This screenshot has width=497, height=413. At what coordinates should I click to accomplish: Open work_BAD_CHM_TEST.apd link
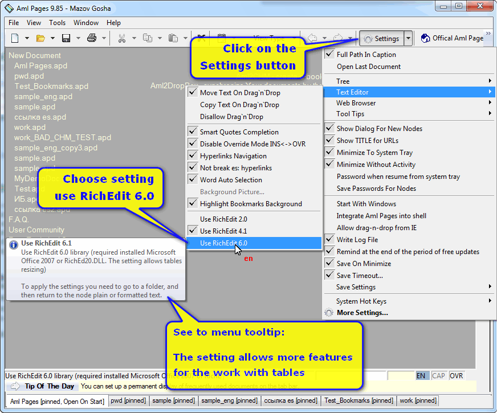click(63, 137)
